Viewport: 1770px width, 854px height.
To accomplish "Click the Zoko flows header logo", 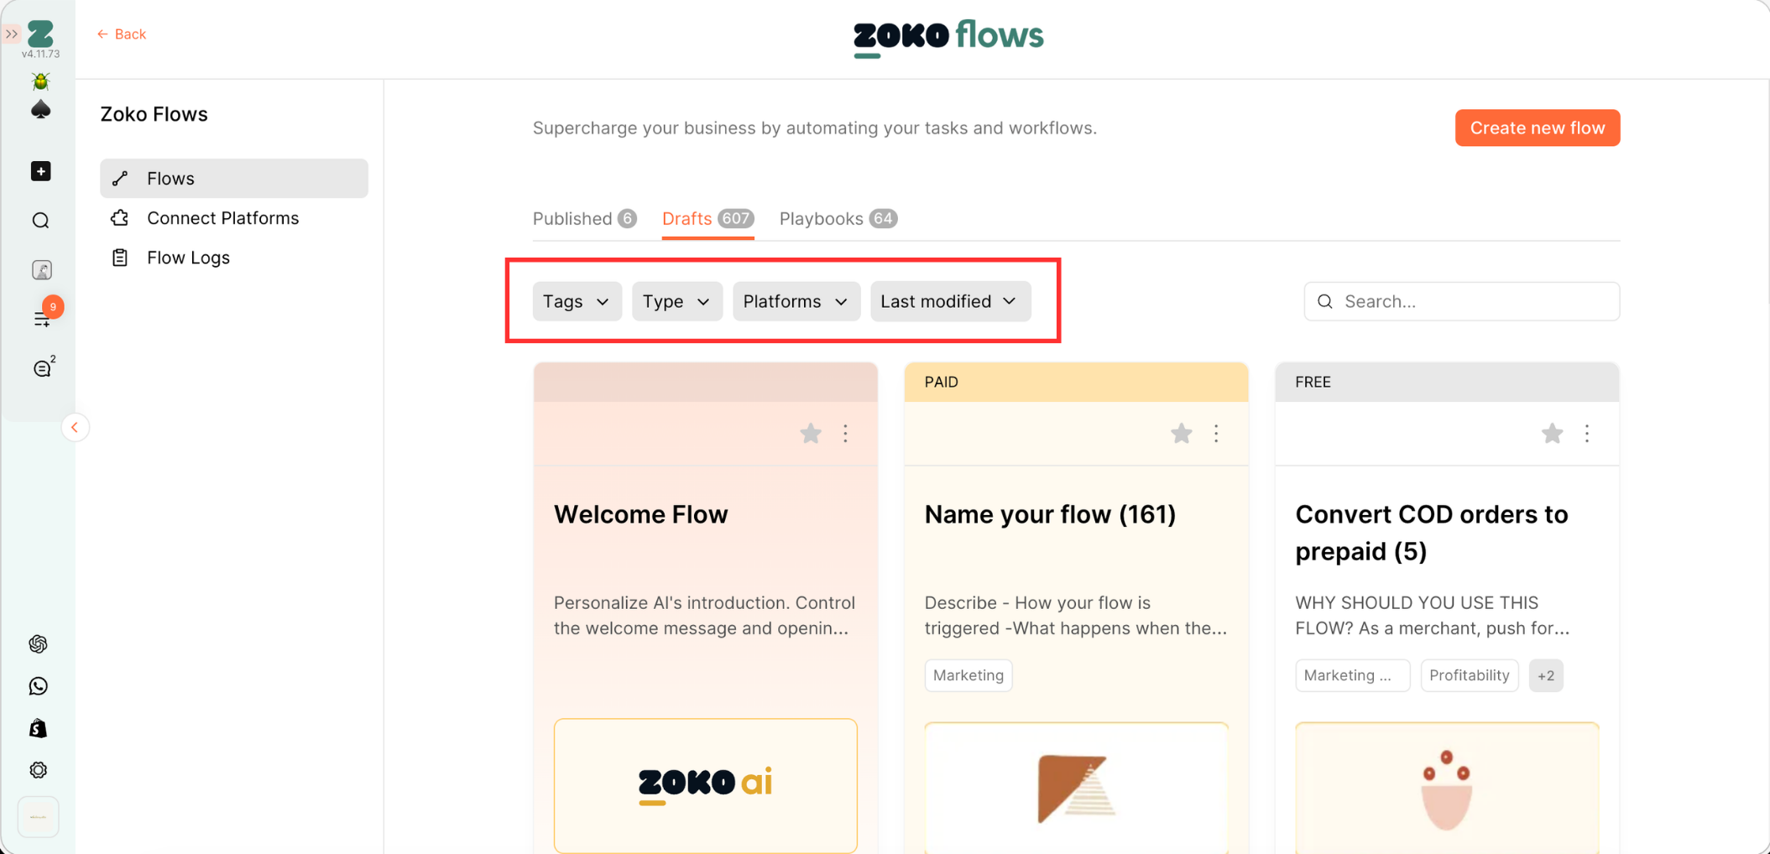I will (948, 38).
